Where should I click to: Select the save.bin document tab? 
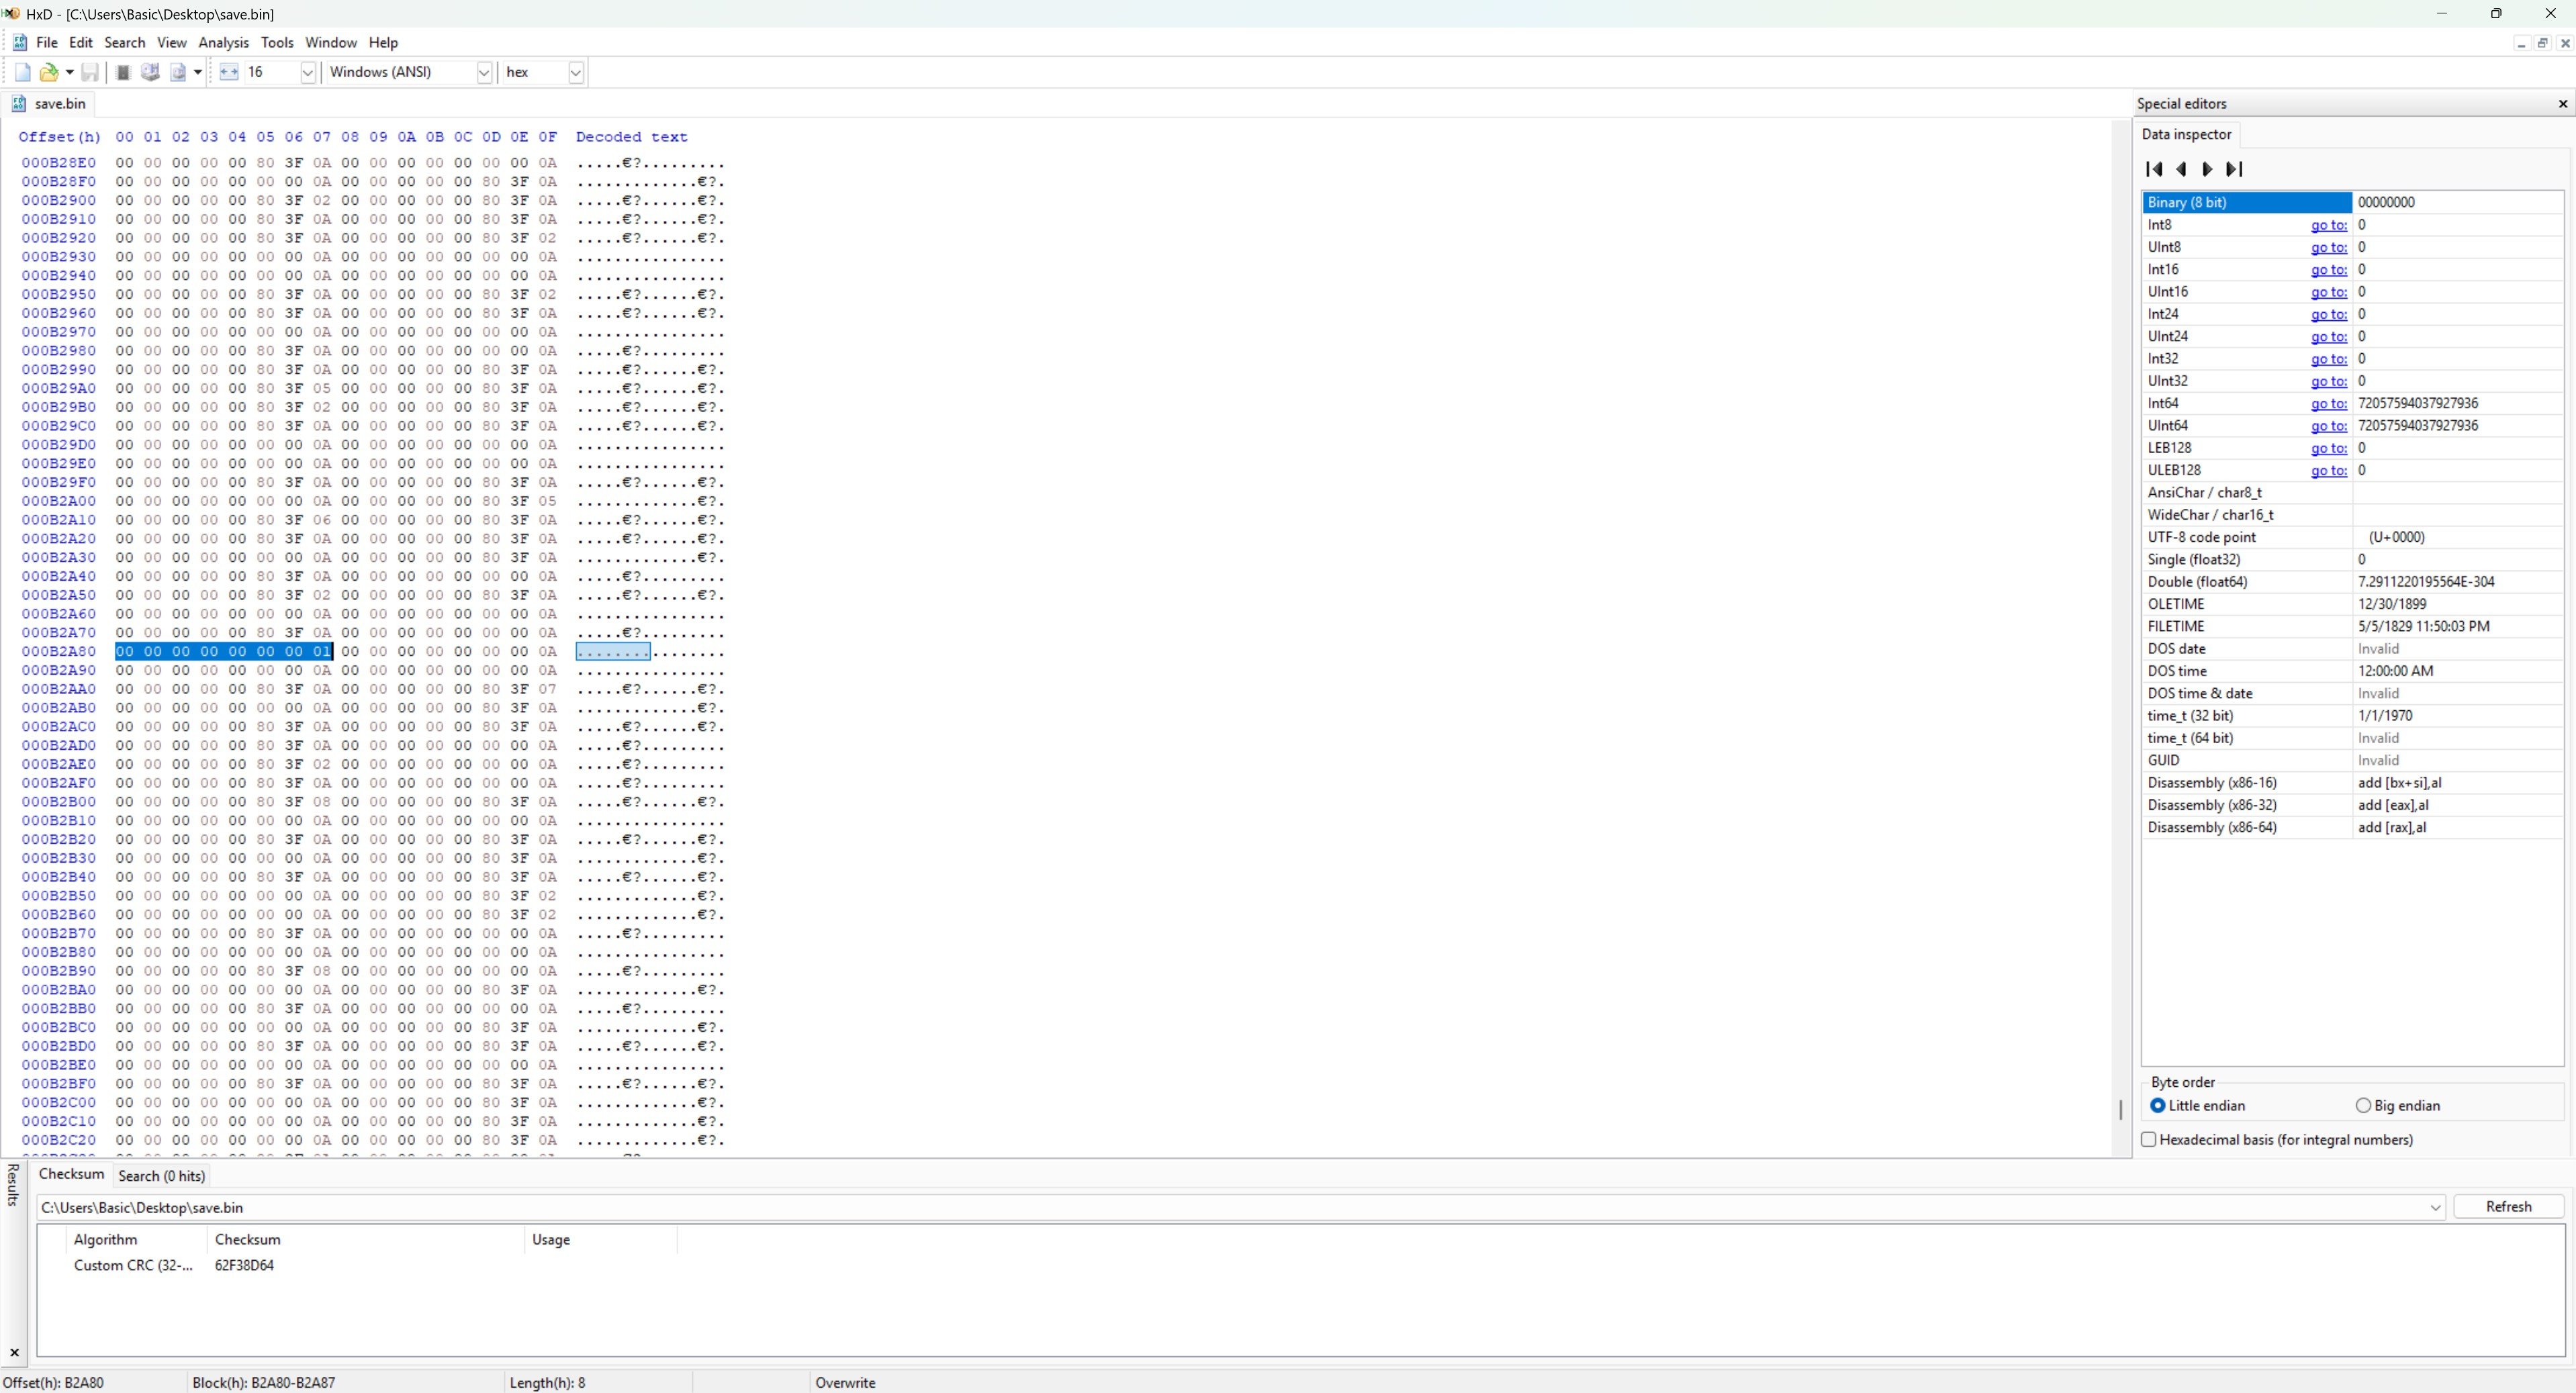(x=50, y=103)
